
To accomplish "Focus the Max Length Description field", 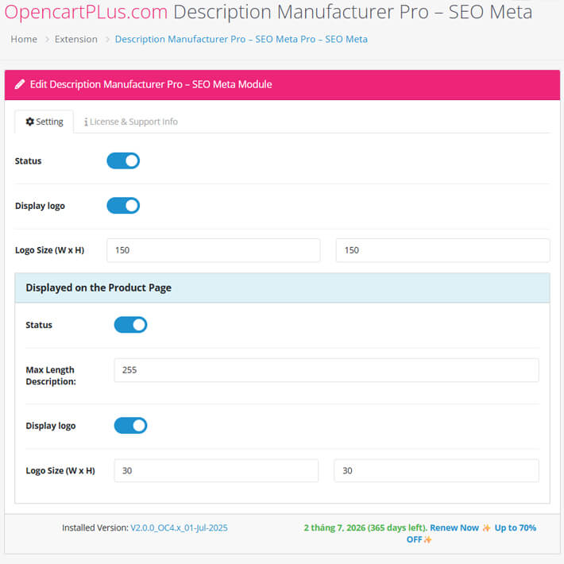I will [x=326, y=370].
